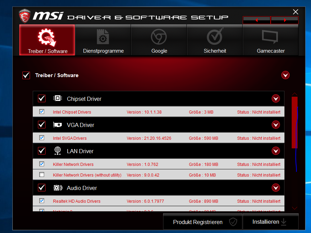This screenshot has height=233, width=311.
Task: Click the Intel SVGA Drivers name
Action: (70, 138)
